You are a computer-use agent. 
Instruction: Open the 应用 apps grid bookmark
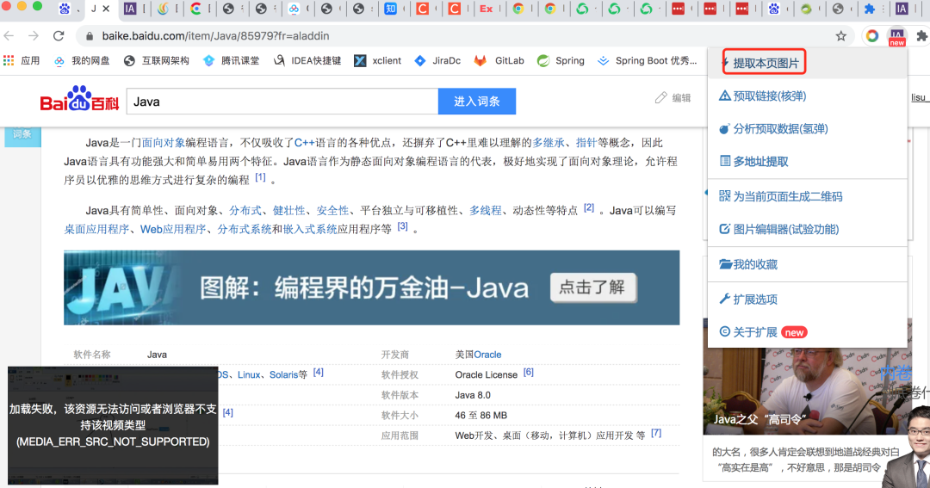point(22,60)
